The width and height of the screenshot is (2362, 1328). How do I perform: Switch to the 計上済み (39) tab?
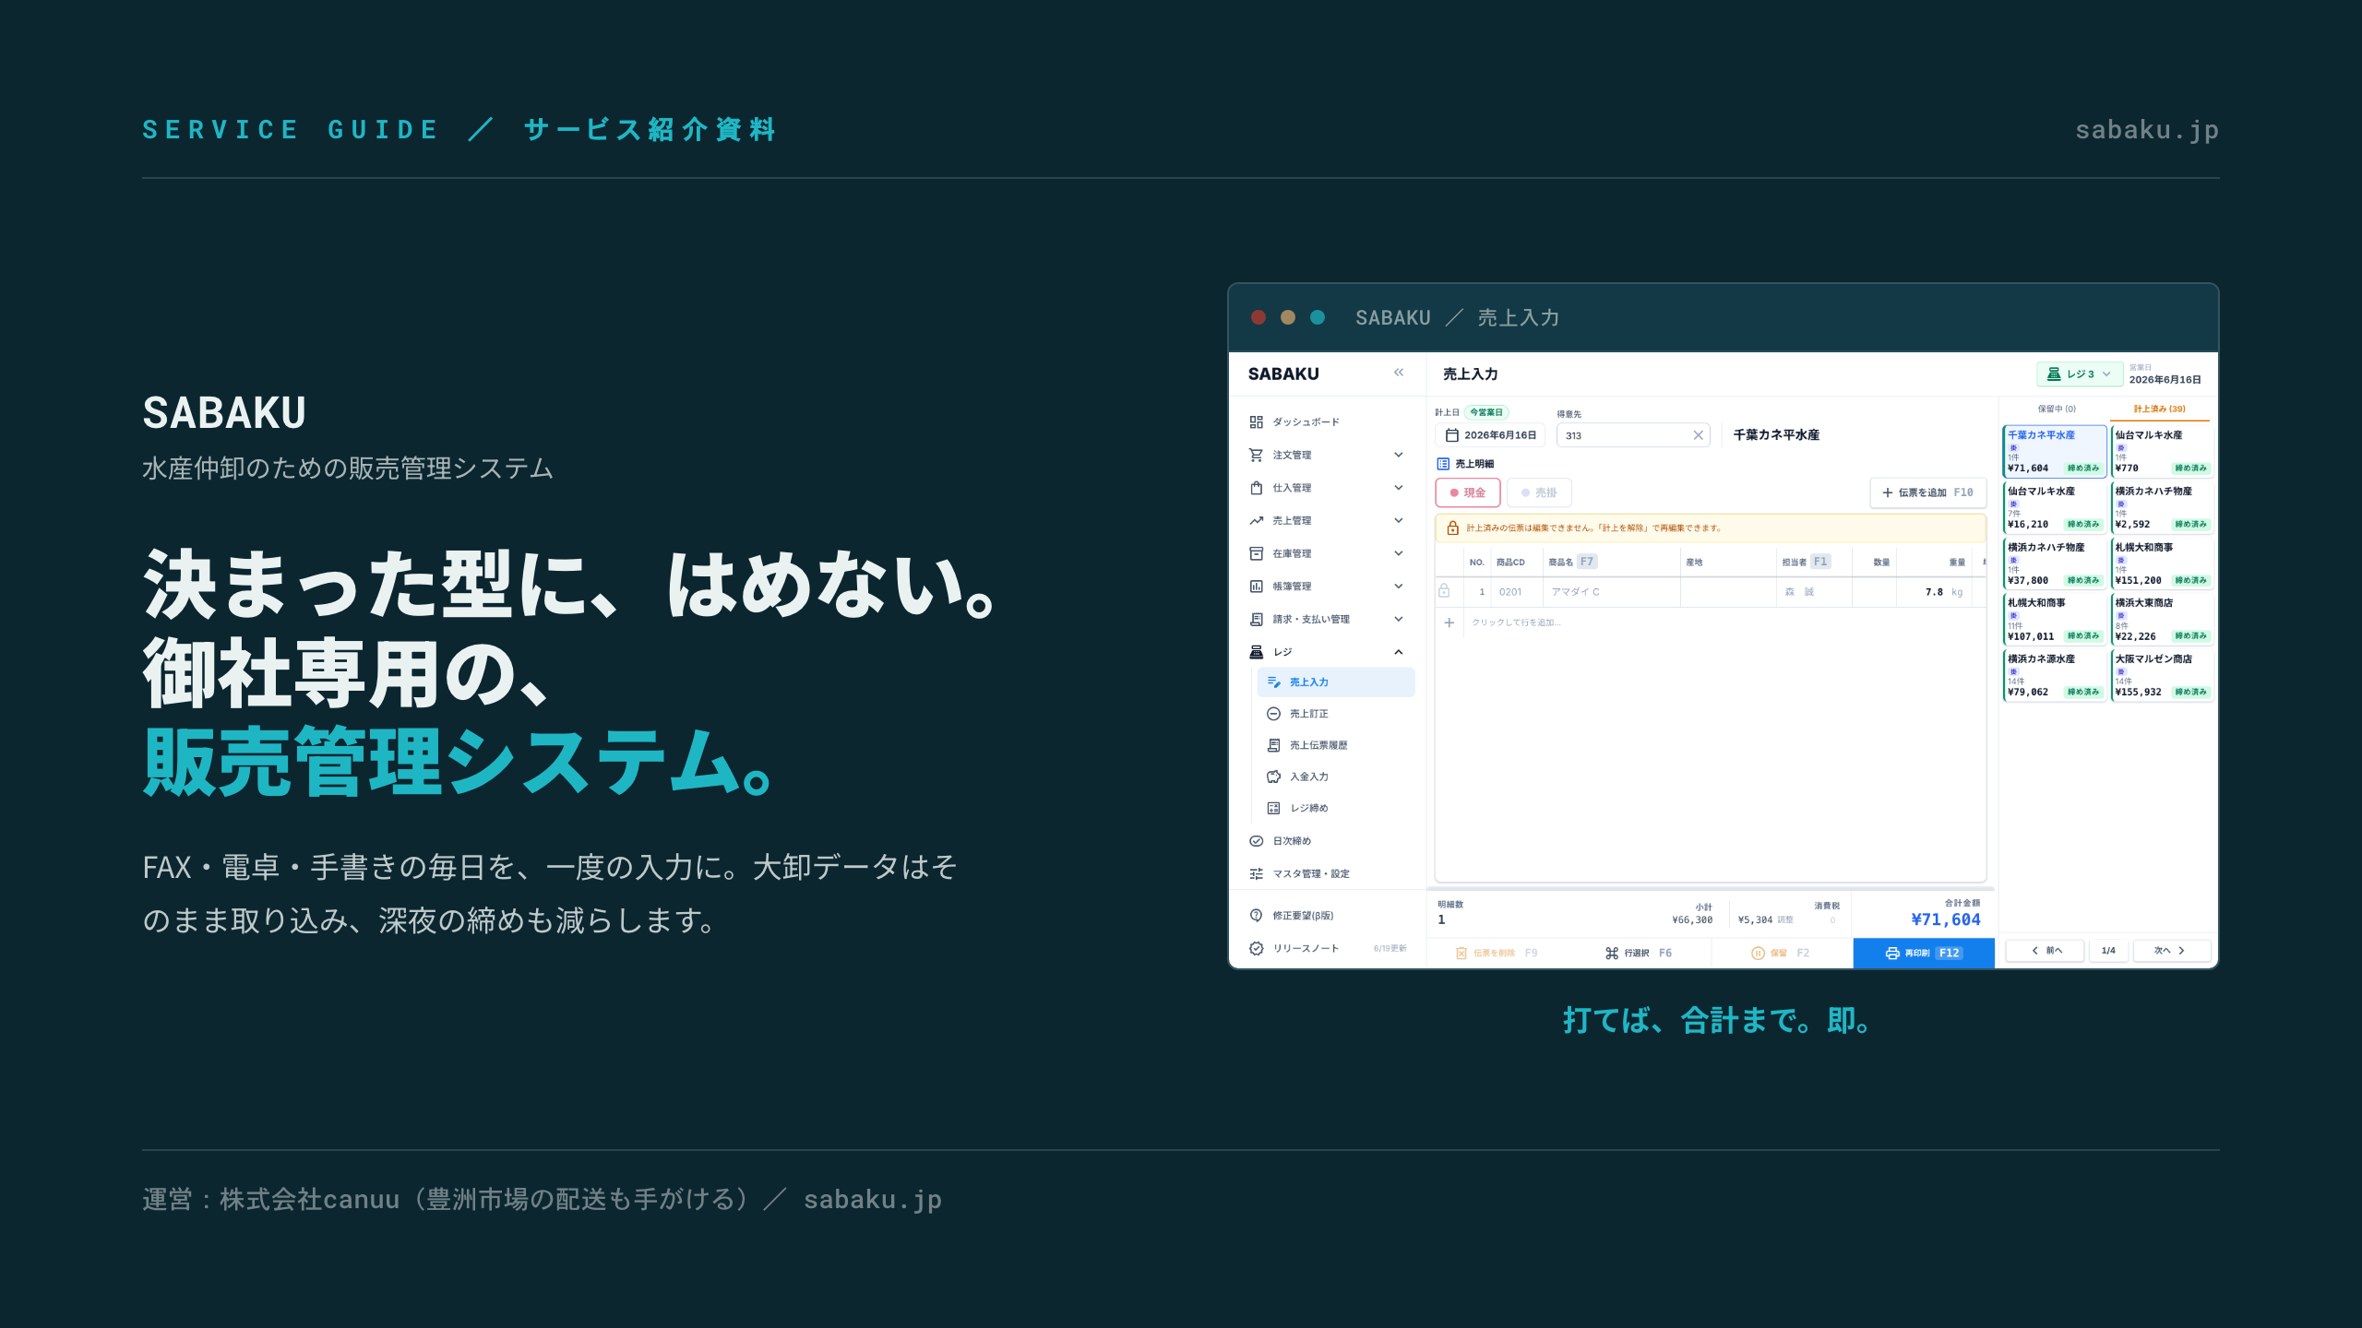pos(2159,409)
